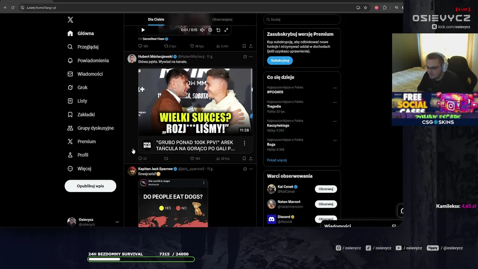Image resolution: width=478 pixels, height=269 pixels.
Task: Open options for #POGWIS trend
Action: pos(335,88)
